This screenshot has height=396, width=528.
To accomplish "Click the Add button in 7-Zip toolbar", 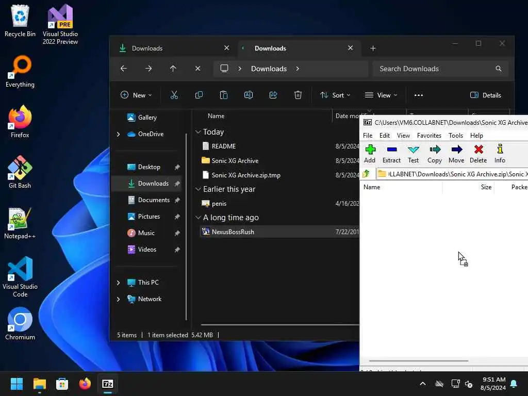I will (370, 154).
